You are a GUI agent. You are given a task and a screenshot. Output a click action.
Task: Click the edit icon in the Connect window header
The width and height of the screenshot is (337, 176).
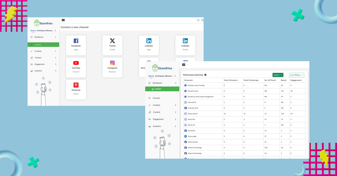(198, 20)
